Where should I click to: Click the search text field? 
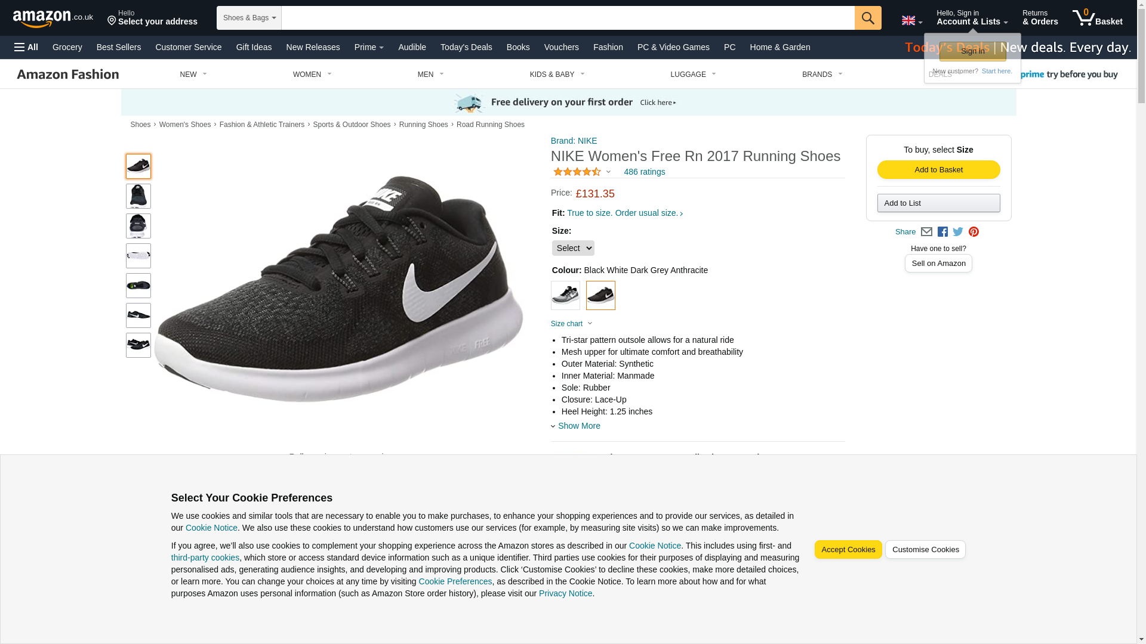[x=567, y=18]
